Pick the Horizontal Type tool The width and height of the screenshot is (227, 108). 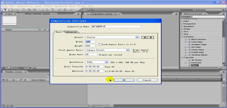(x=53, y=10)
